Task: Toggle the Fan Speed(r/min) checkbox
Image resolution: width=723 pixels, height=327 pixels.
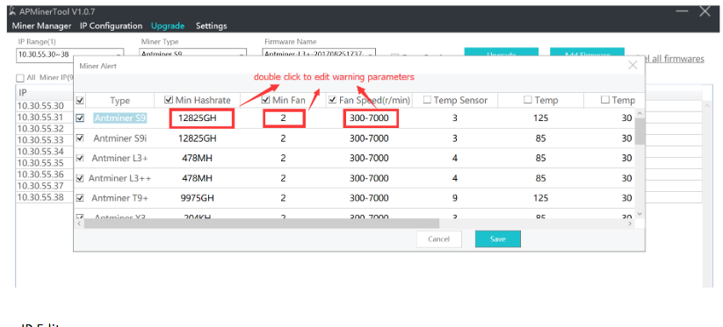Action: tap(332, 100)
